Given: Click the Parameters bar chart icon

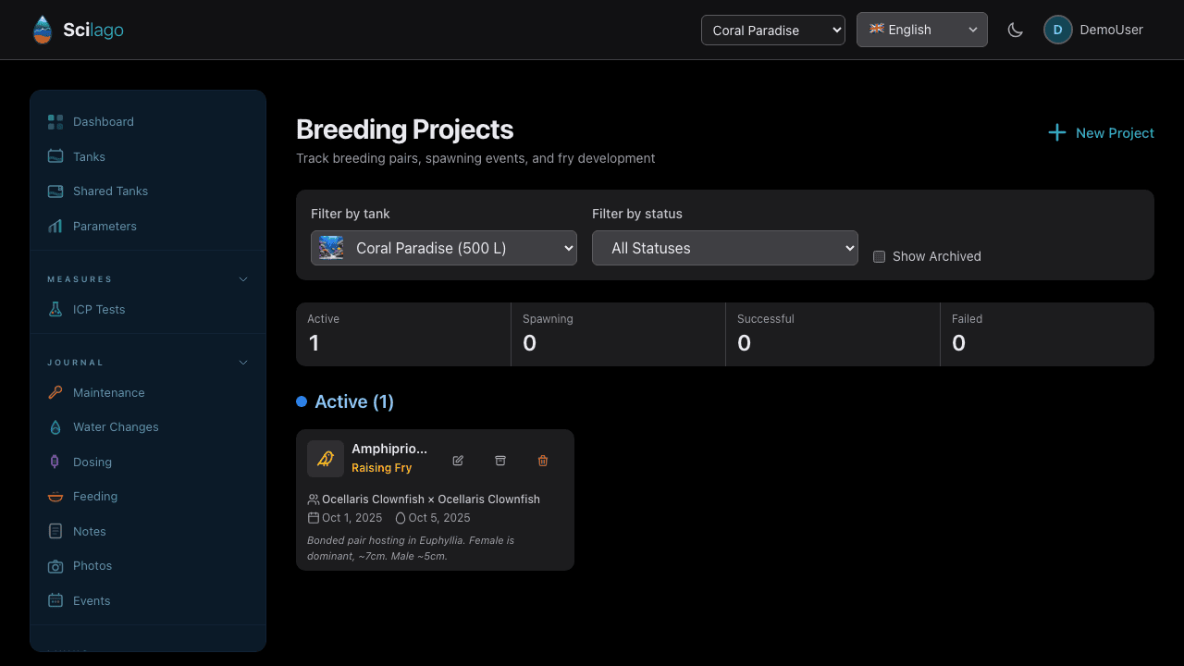Looking at the screenshot, I should 55,227.
